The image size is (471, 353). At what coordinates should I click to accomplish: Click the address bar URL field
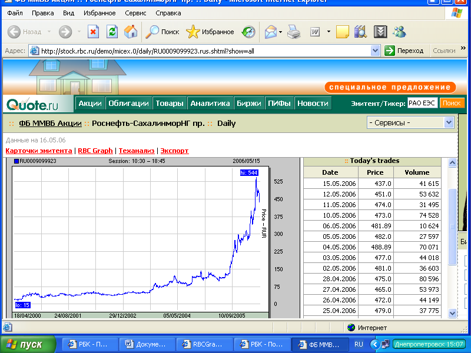[205, 51]
